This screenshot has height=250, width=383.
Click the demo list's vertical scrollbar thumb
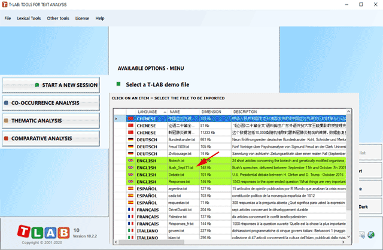click(x=348, y=162)
